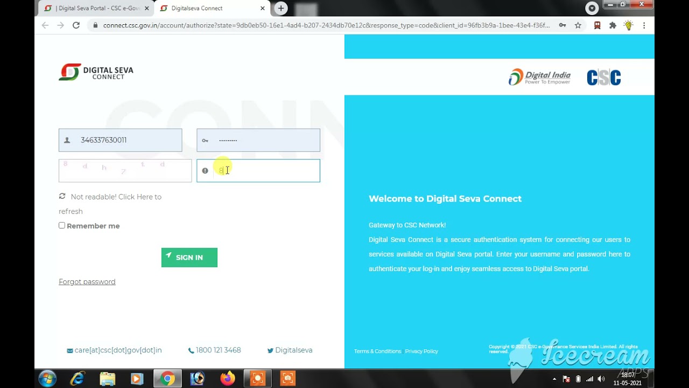Click the care[at]csc[dot]gov[dot]in email link

(x=114, y=350)
